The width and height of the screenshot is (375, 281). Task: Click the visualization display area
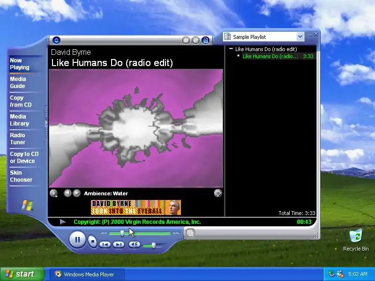136,128
